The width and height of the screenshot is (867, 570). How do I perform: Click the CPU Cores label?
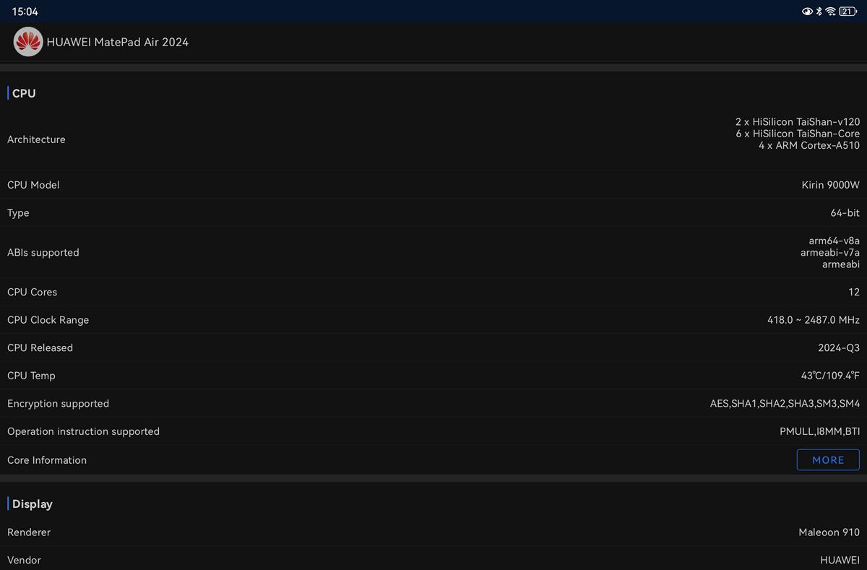coord(33,292)
